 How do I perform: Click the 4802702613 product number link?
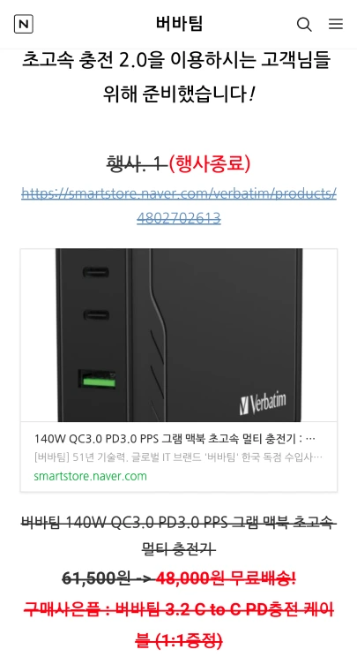pos(178,219)
